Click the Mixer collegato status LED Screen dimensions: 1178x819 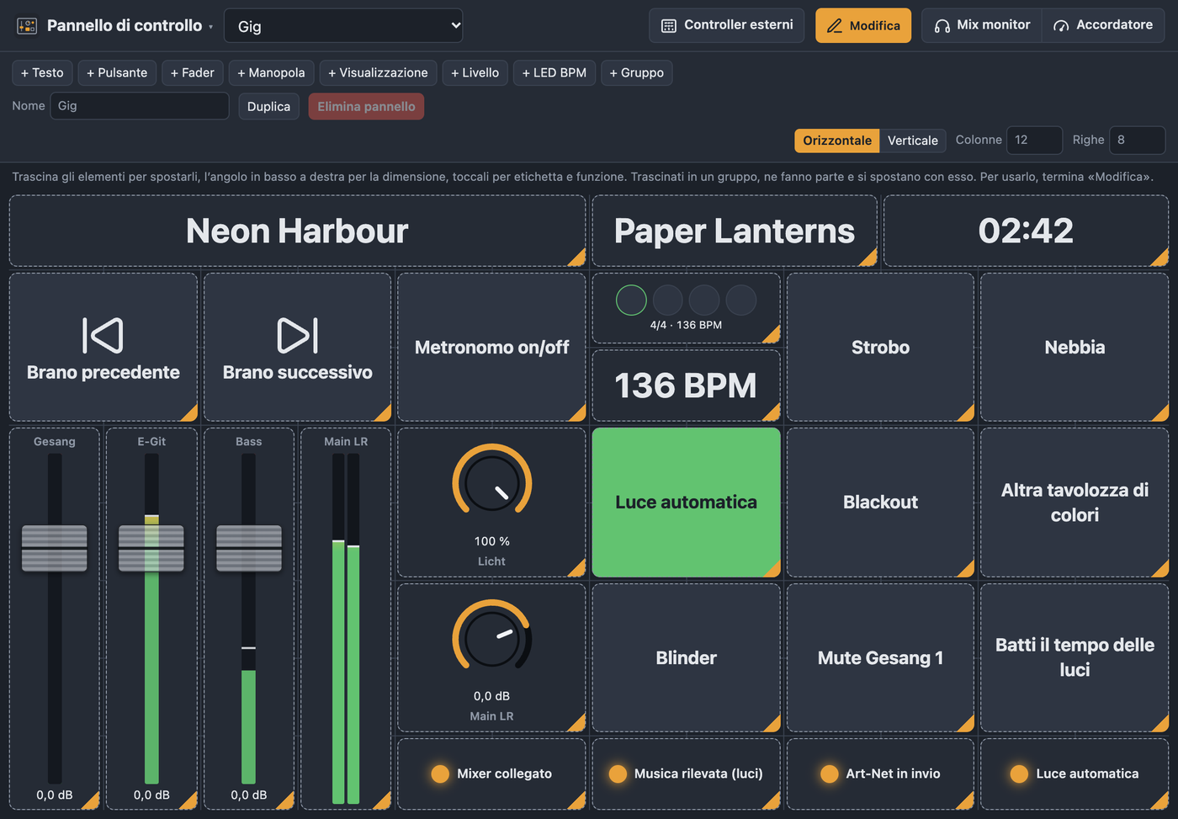click(x=440, y=774)
